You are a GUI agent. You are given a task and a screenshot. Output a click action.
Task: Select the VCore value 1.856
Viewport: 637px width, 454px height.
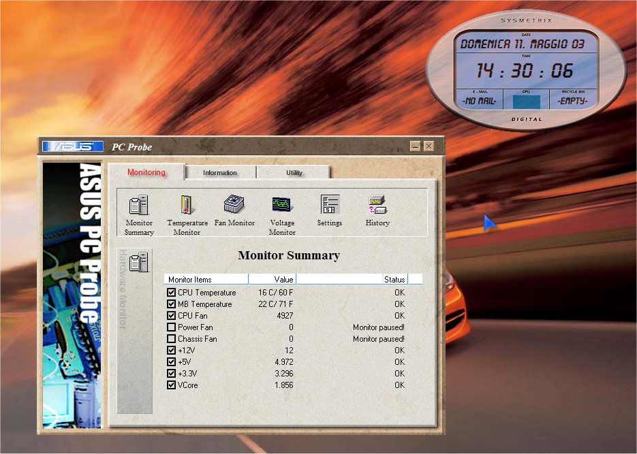tap(284, 385)
